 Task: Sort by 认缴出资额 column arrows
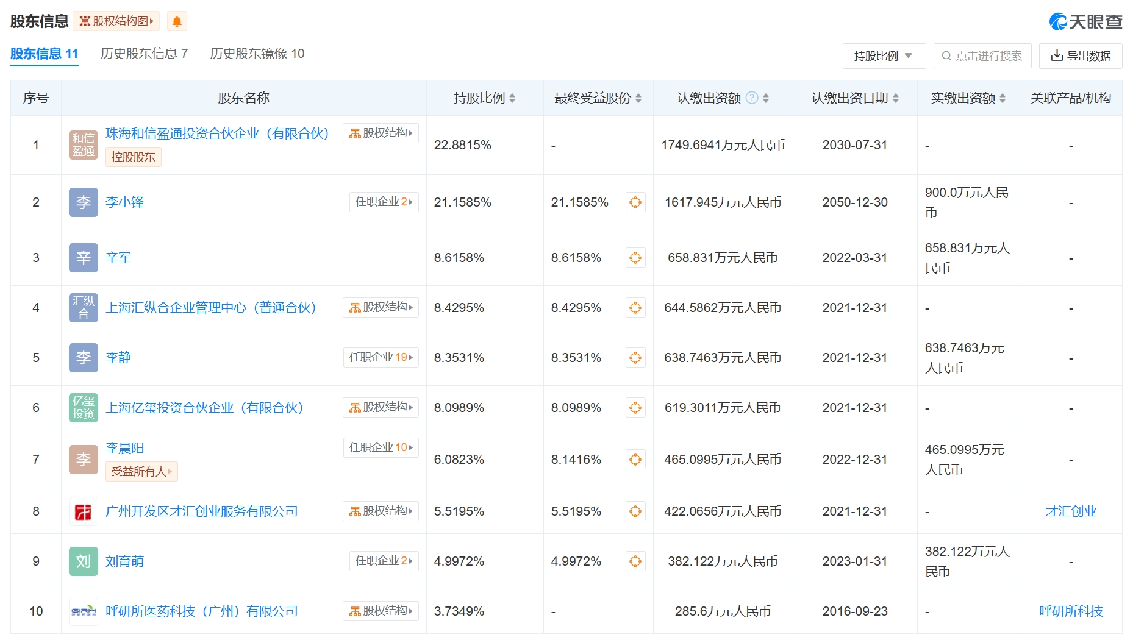766,98
